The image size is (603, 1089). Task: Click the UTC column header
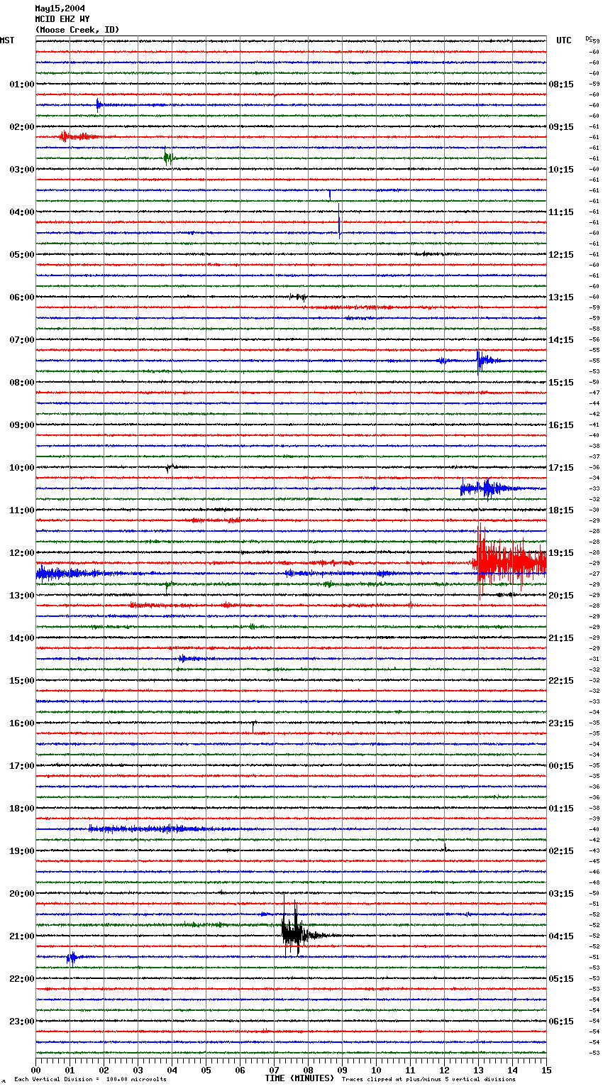564,40
